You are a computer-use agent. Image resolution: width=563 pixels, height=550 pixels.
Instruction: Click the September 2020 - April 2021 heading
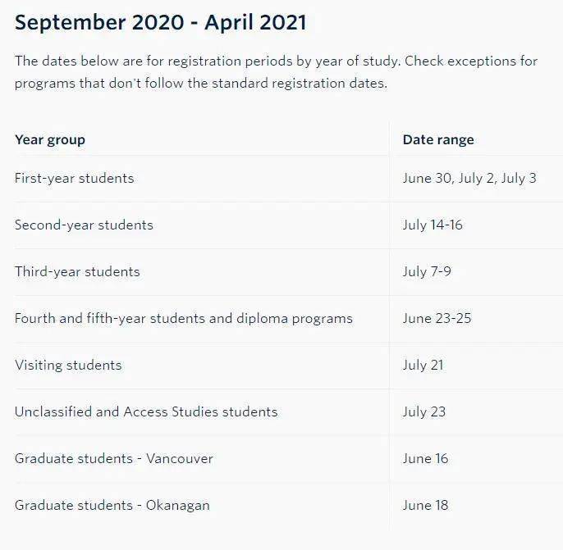[161, 22]
